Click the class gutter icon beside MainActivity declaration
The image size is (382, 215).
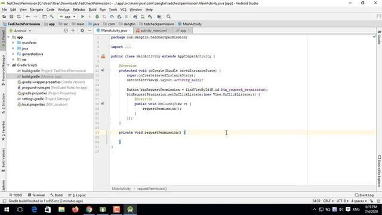(103, 56)
